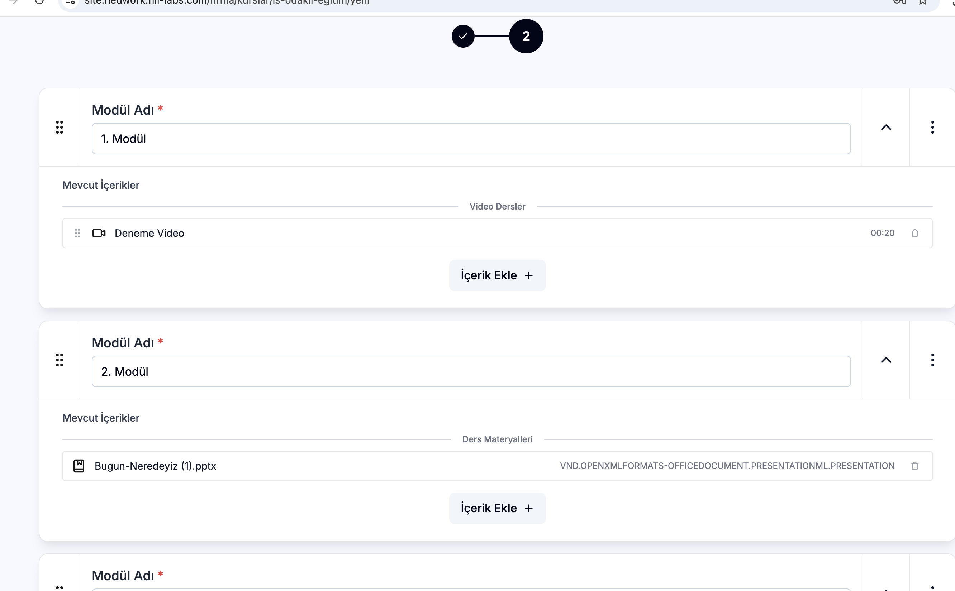Reload the page using browser refresh

coord(39,2)
